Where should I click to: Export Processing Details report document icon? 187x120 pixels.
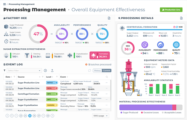181,18
